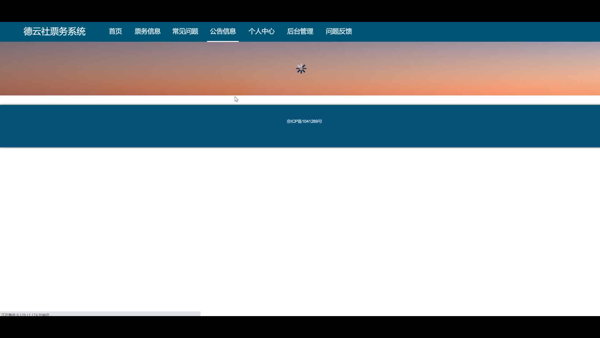The width and height of the screenshot is (600, 338).
Task: Click empty navbar space right of 问题反馈
Action: click(469, 32)
